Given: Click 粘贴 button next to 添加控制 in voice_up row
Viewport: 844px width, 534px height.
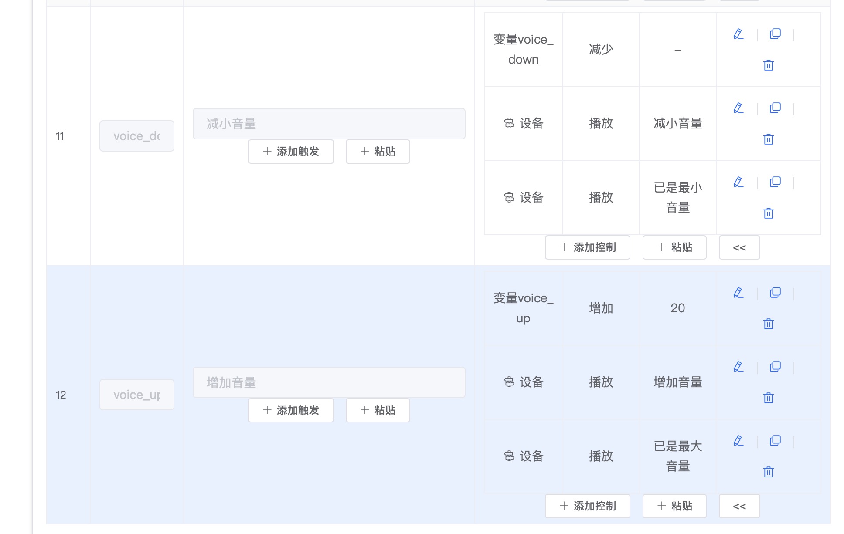Looking at the screenshot, I should click(x=674, y=506).
